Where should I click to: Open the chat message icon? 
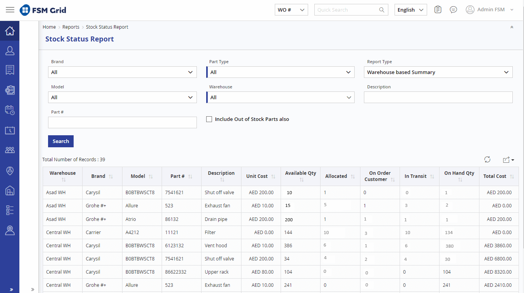453,9
